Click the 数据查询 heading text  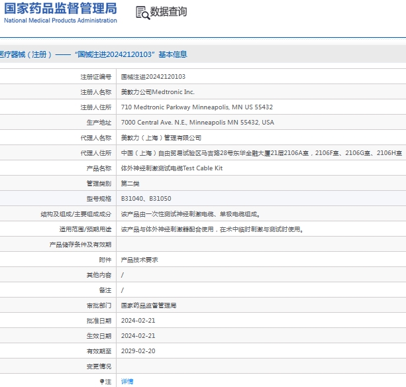click(x=169, y=12)
